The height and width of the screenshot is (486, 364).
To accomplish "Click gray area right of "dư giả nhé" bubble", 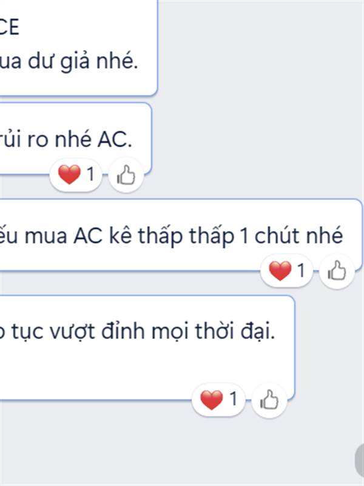I will [260, 50].
